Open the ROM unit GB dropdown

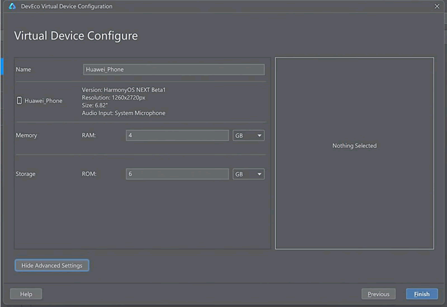(248, 174)
